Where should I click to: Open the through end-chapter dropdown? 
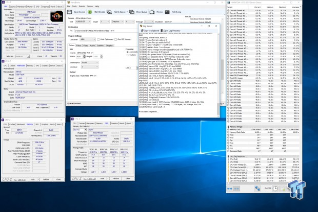pyautogui.click(x=149, y=21)
